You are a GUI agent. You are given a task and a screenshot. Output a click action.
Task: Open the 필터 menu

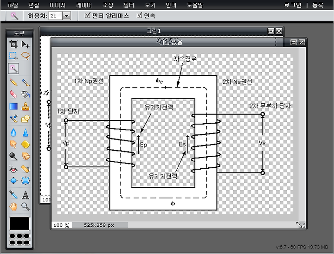(x=129, y=5)
